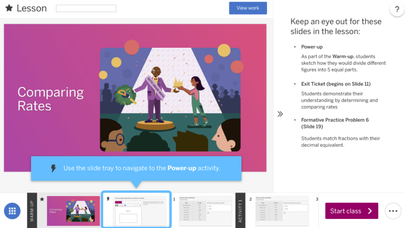Open slide 1 thumbnail in the tray
Screen dimensions: 405x228
[x=206, y=211]
